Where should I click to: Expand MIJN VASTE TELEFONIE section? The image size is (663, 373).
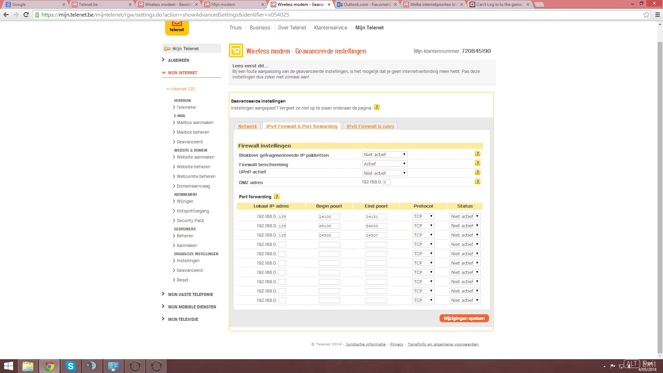(x=188, y=294)
